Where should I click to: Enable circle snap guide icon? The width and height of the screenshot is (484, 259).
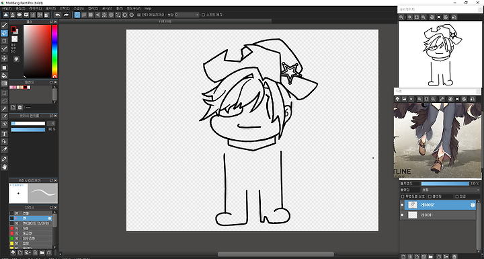point(111,15)
